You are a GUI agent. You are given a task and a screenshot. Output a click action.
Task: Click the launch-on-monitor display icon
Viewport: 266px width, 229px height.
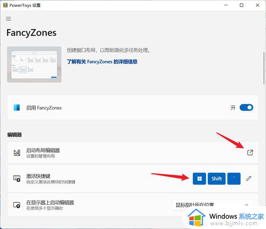tap(17, 205)
